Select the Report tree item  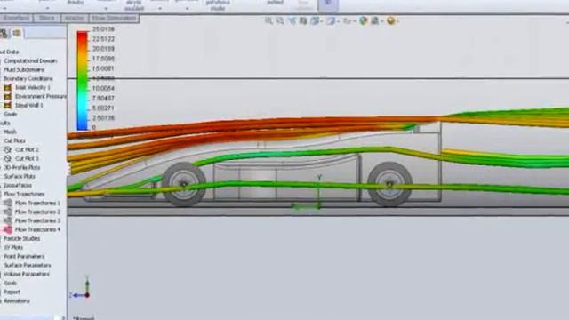coord(12,292)
